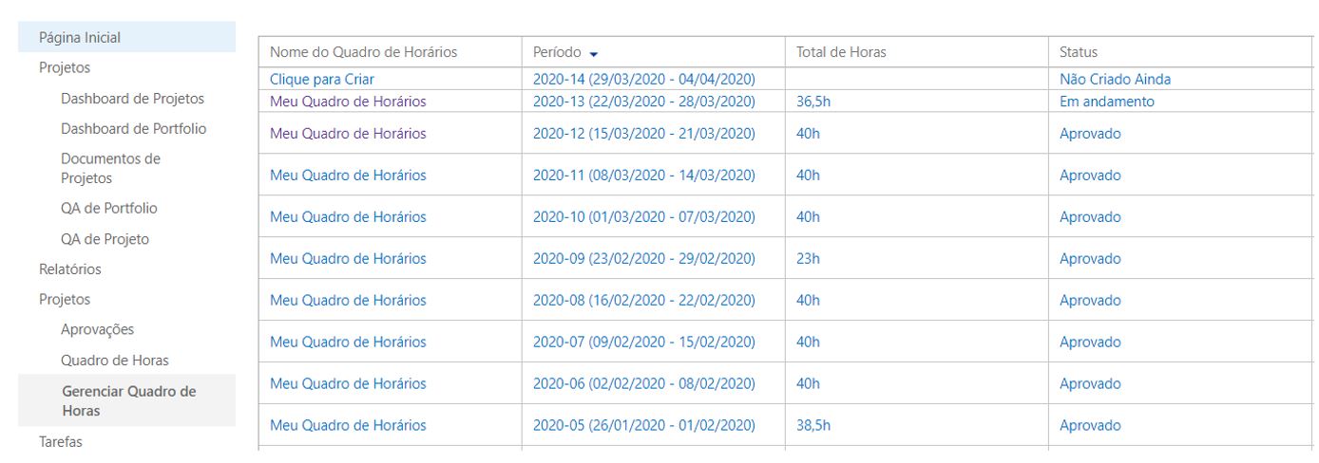
Task: Select Gerenciar Quadro de Horas
Action: tap(127, 400)
